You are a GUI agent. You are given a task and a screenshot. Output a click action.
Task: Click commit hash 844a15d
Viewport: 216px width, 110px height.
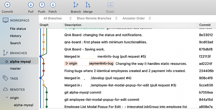point(206,100)
